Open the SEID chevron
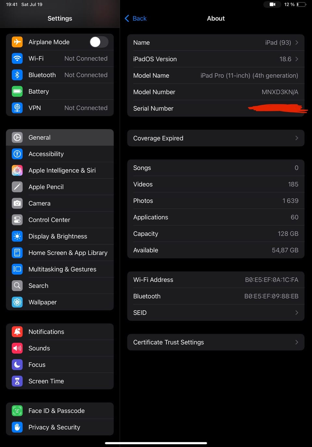Viewport: 312px width, 447px height. (x=297, y=313)
